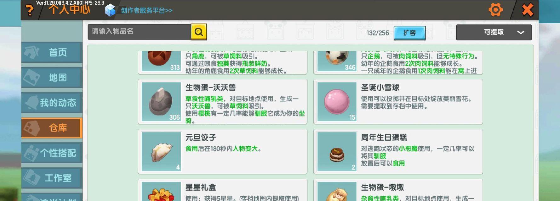Select the penguin egg icon with count 346

tap(337, 61)
